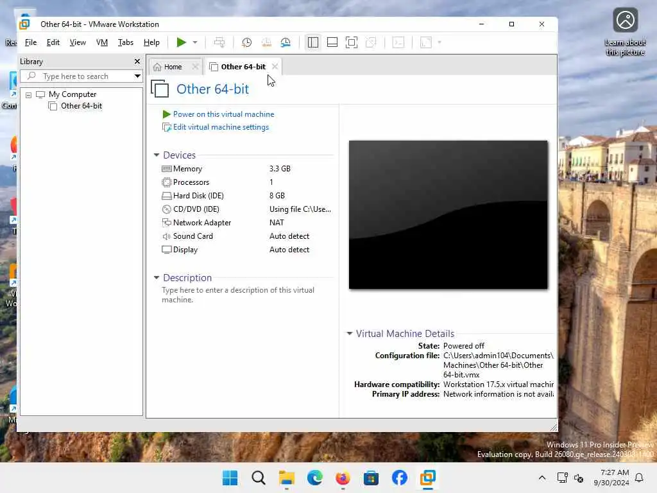657x493 pixels.
Task: Click the green Power On toolbar button
Action: (181, 42)
